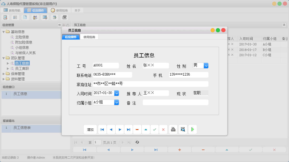Open the 性别 dropdown

click(206, 65)
